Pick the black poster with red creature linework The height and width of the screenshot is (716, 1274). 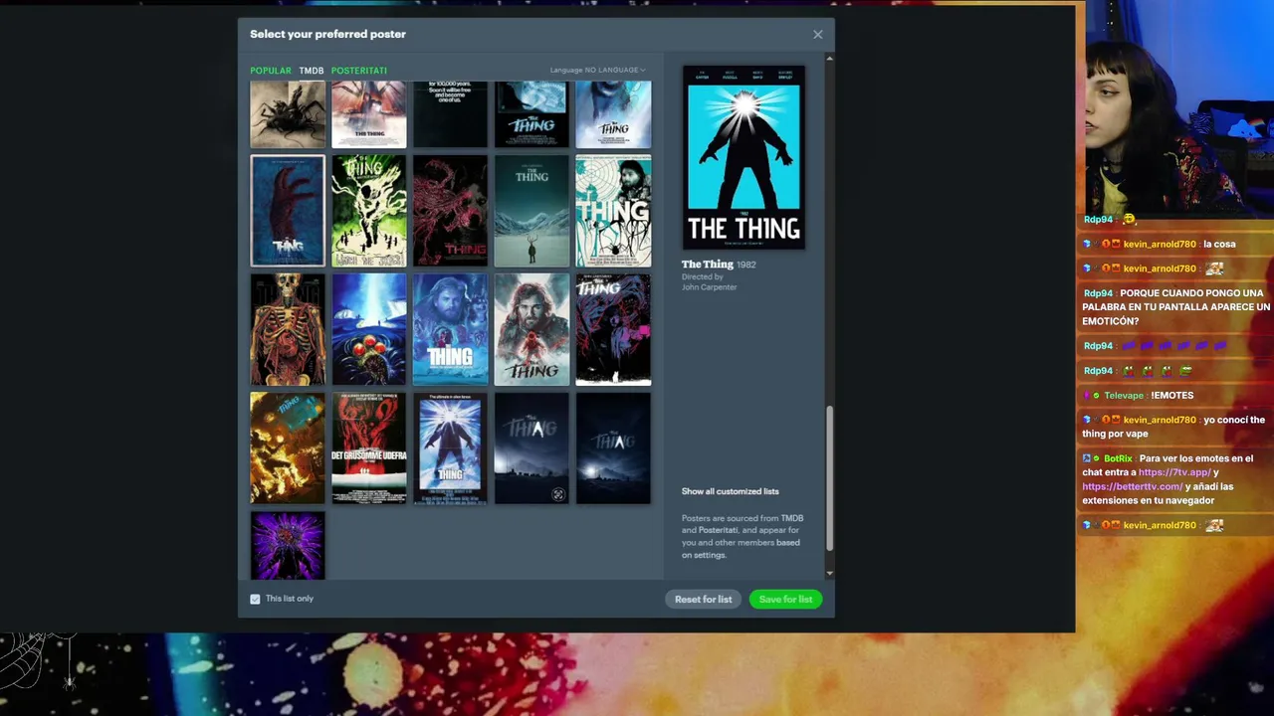coord(450,211)
